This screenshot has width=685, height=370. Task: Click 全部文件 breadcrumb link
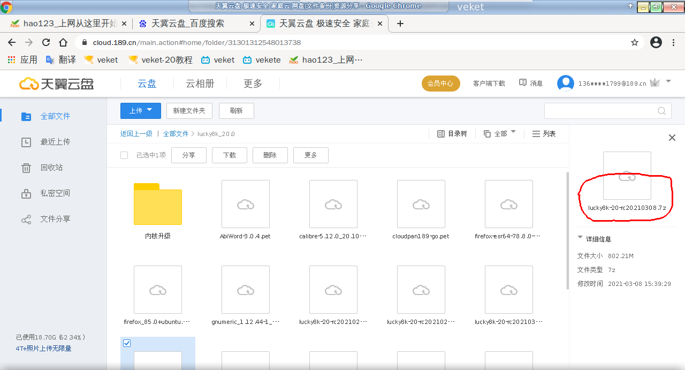176,134
